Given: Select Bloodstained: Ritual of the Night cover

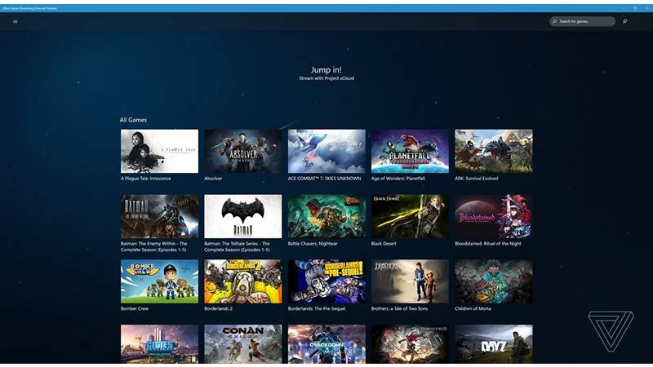Looking at the screenshot, I should (x=493, y=216).
